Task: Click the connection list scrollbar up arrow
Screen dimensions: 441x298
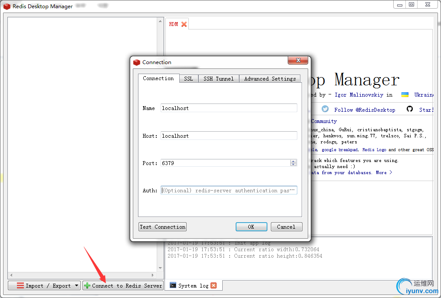Action: (x=160, y=21)
